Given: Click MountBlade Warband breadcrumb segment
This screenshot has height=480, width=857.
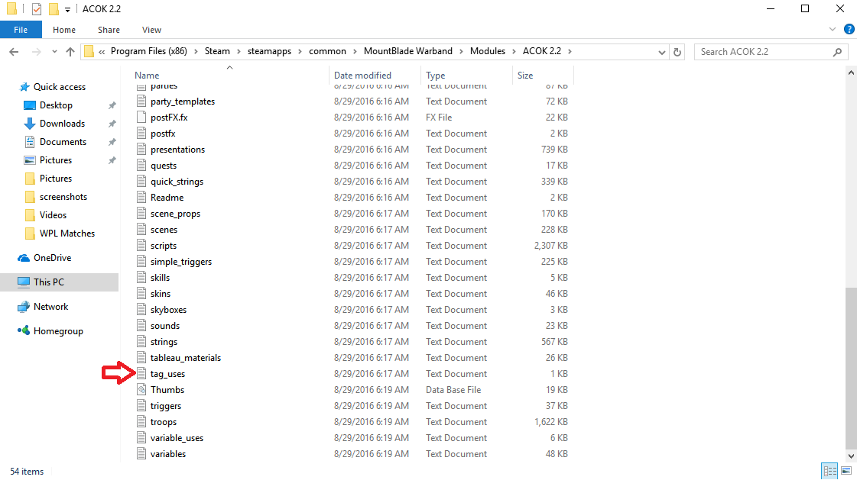Looking at the screenshot, I should (x=407, y=51).
